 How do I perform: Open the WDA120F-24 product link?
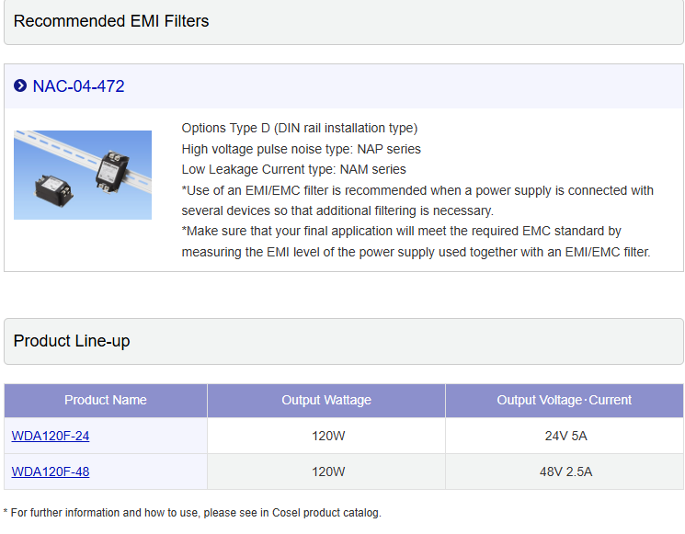click(51, 436)
